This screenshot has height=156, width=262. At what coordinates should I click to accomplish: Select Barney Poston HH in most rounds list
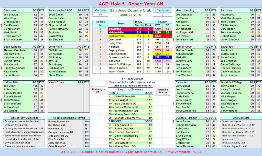[61, 121]
